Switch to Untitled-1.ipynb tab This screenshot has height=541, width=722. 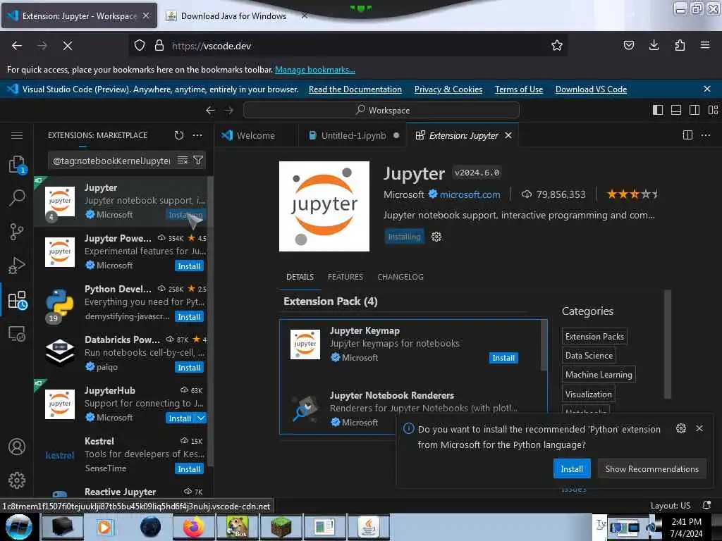click(353, 135)
